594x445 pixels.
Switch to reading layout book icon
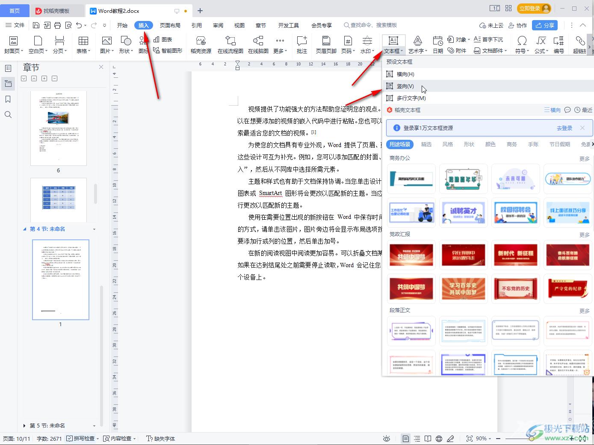(428, 439)
